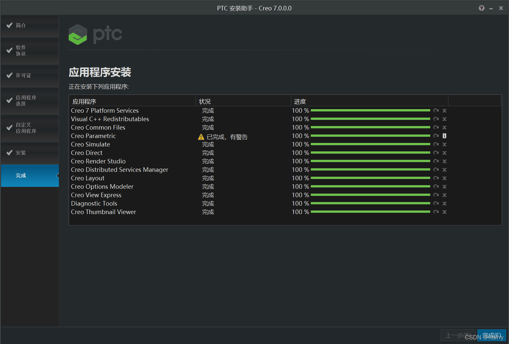Viewport: 509px width, 344px height.
Task: Cancel icon for Creo Render Studio
Action: pyautogui.click(x=445, y=161)
